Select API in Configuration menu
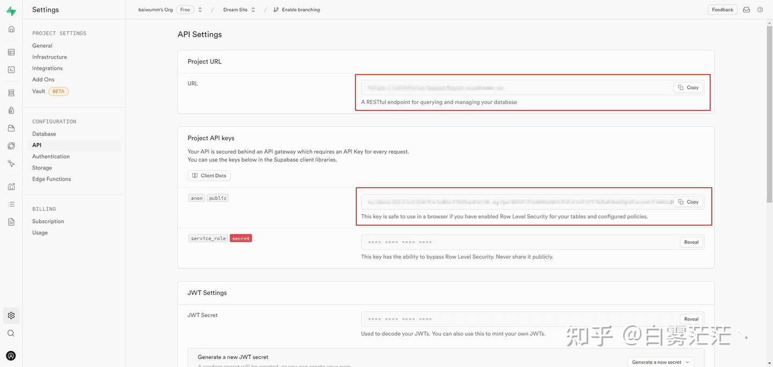Screen dimensions: 773x367 [74, 145]
